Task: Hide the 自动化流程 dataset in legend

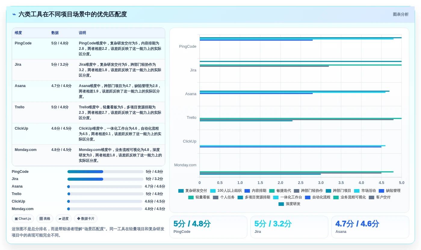Action: coord(317,197)
